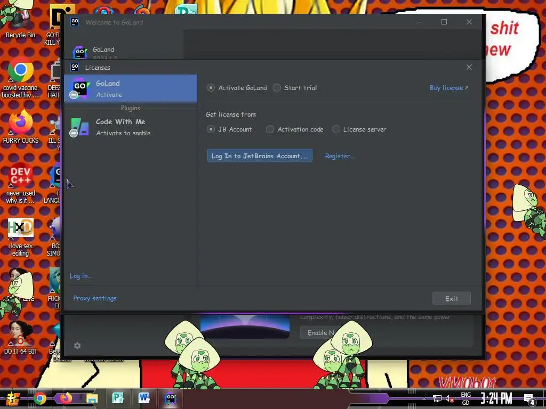Open File Explorer from the taskbar
The image size is (546, 409).
(92, 398)
